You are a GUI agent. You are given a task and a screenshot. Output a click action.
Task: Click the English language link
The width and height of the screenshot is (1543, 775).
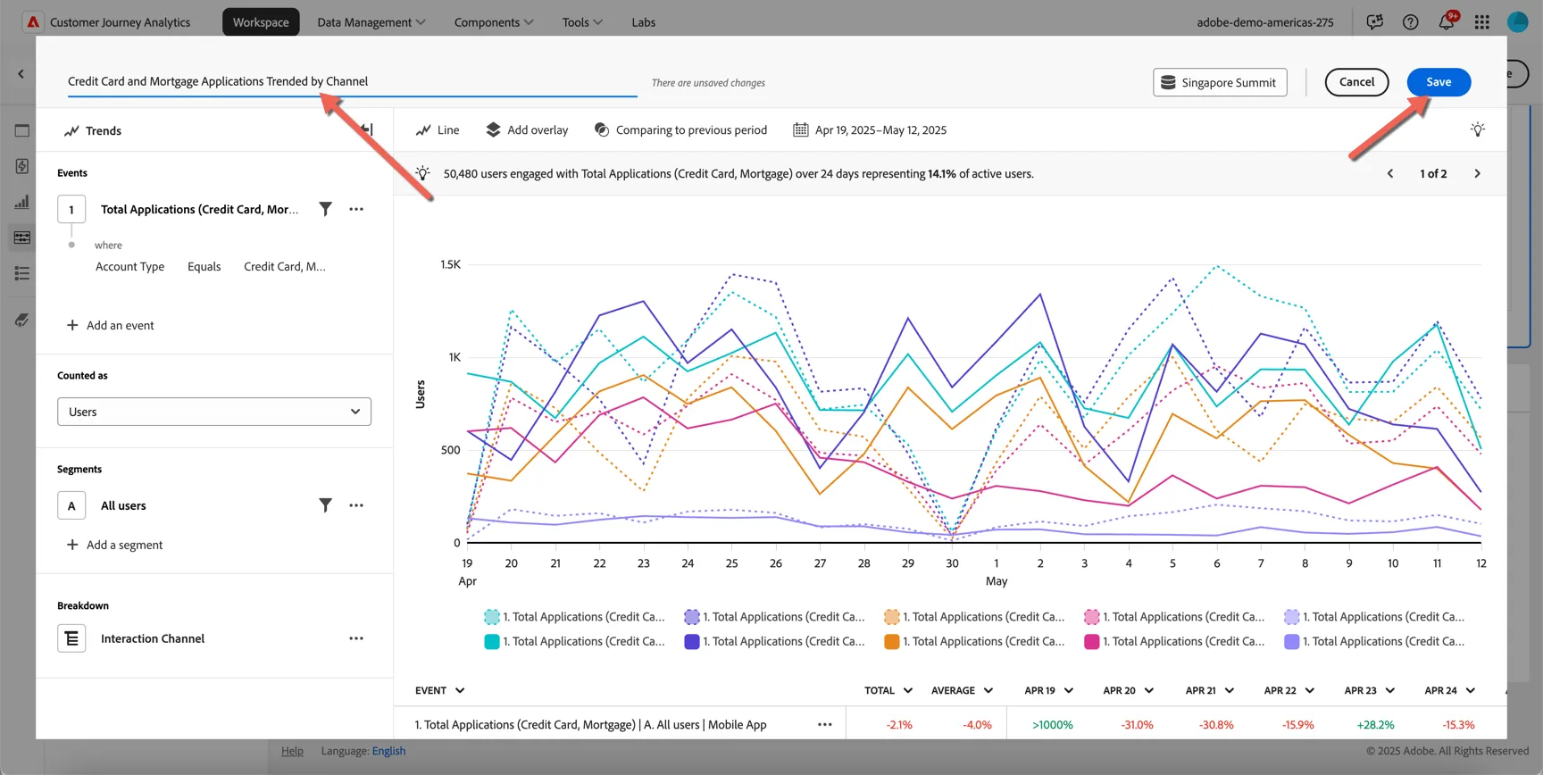click(388, 751)
